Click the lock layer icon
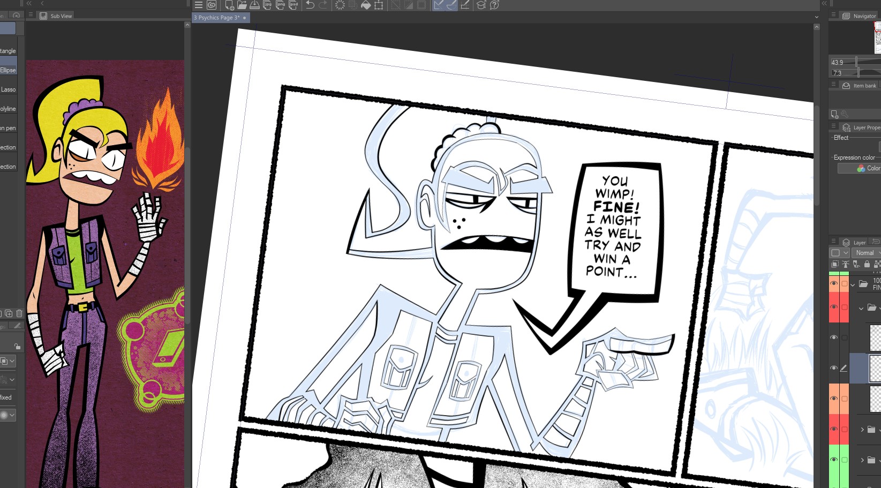 867,264
